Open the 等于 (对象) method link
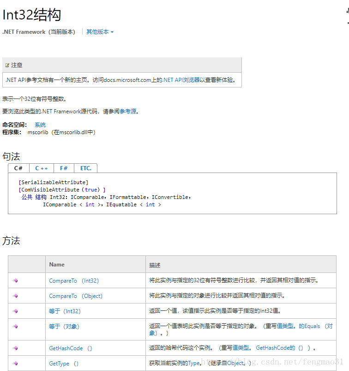The height and width of the screenshot is (371, 349). tap(64, 327)
